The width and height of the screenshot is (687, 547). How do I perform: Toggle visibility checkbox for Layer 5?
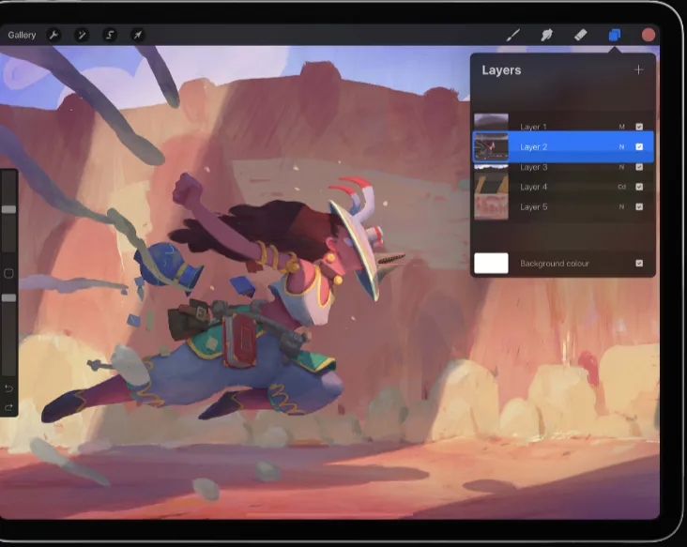(639, 206)
